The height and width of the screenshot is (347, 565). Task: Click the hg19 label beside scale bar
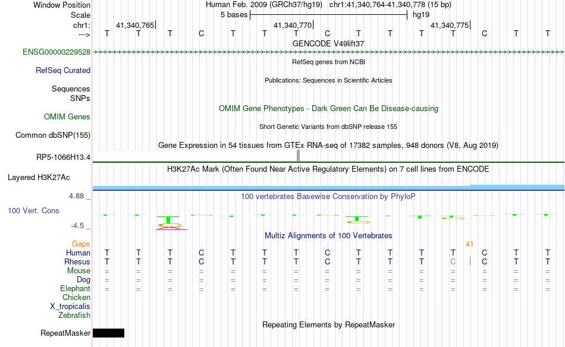[421, 15]
